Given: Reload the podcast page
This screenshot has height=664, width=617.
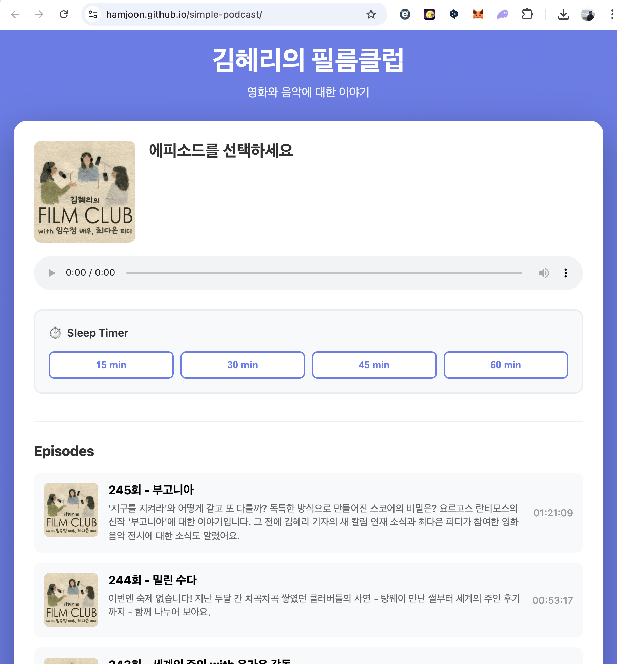Looking at the screenshot, I should (64, 14).
